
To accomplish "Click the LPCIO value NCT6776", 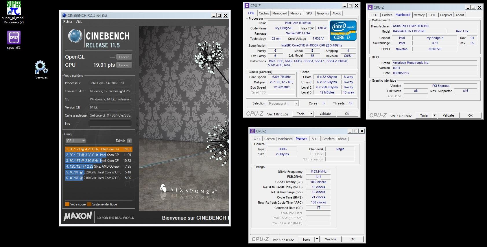I will click(435, 49).
